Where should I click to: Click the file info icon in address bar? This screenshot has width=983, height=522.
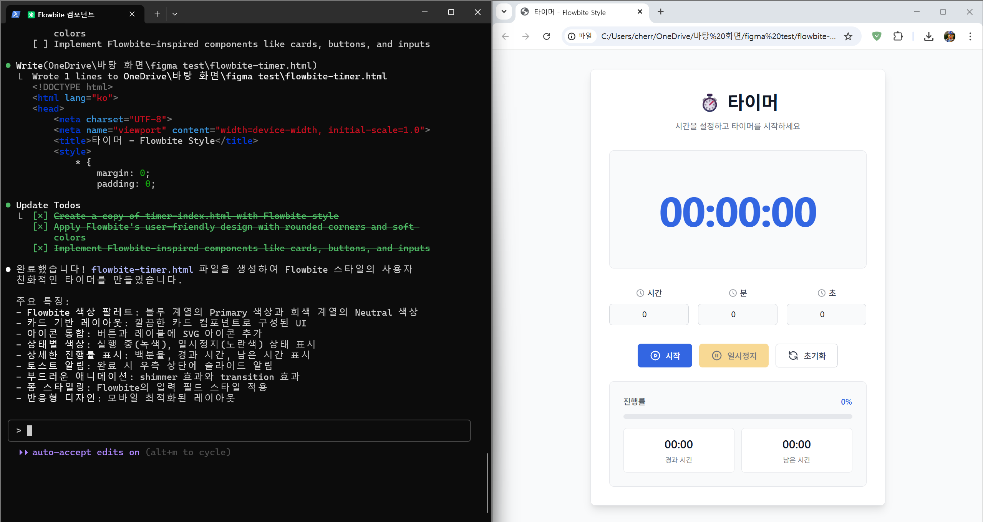coord(572,36)
